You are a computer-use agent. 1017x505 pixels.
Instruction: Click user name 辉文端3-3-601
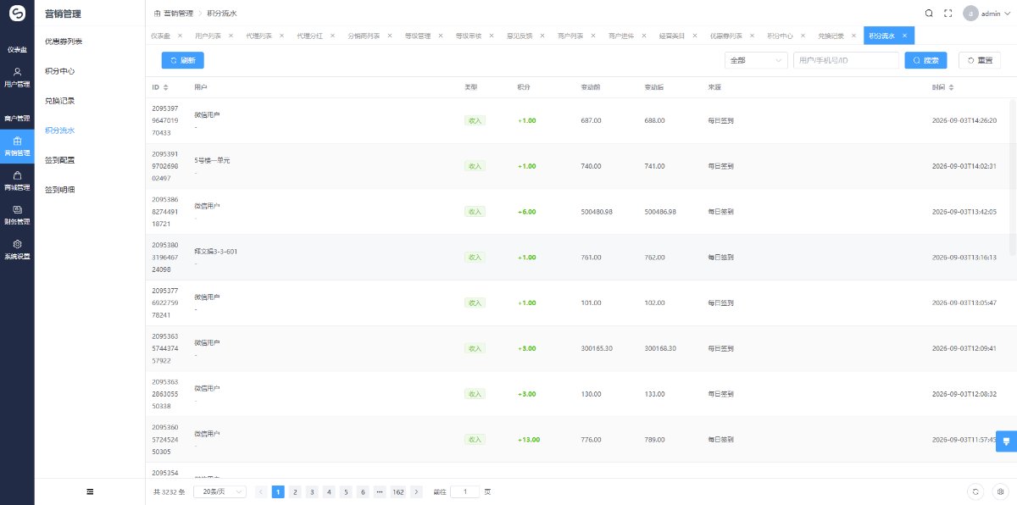[215, 252]
